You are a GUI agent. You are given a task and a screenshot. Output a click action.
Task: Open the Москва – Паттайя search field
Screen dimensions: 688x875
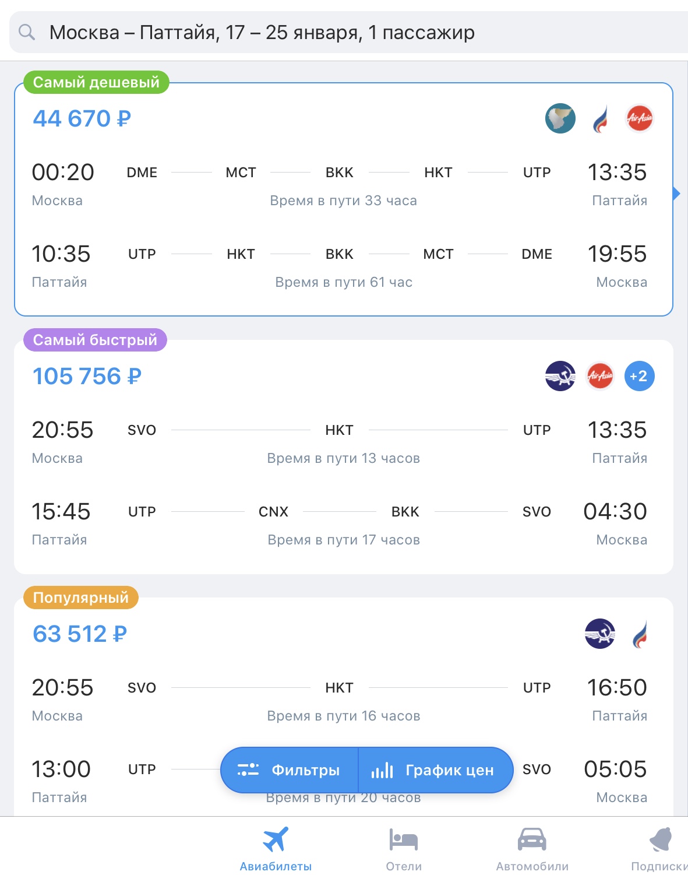pos(348,32)
